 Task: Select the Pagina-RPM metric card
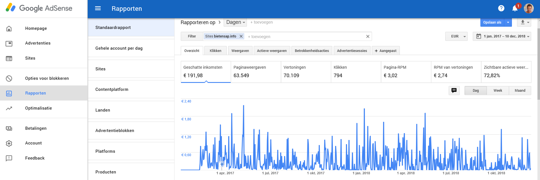[x=406, y=72]
